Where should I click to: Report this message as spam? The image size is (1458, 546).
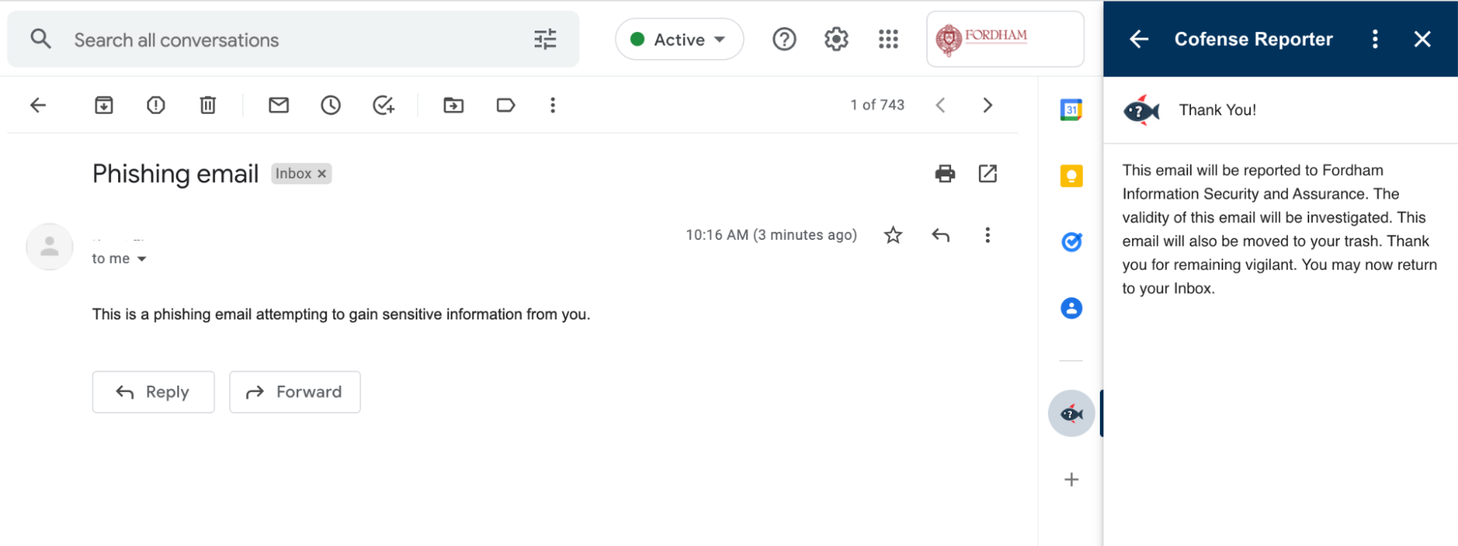tap(155, 106)
